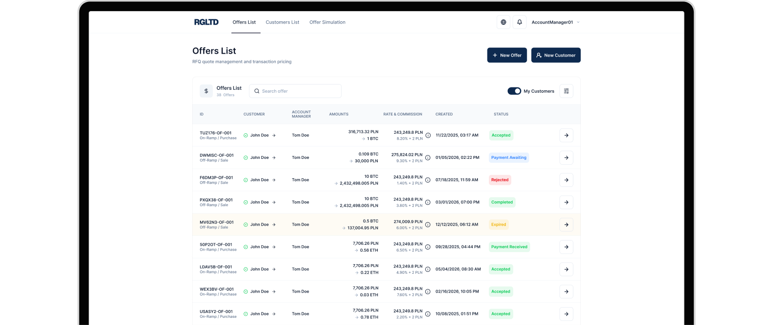Viewport: 773px width, 325px height.
Task: Show rate info icon for TUZ176-OF-001
Action: point(428,135)
